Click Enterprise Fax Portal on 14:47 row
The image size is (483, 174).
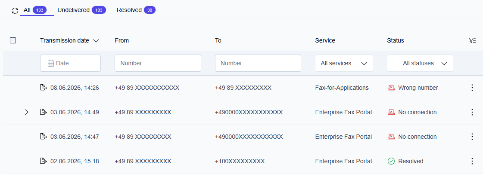point(343,137)
